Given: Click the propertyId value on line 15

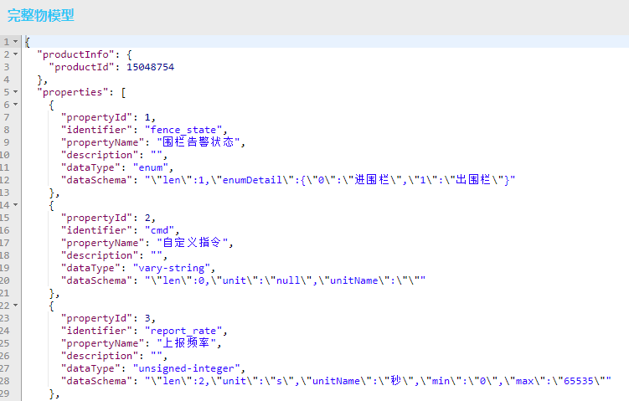Looking at the screenshot, I should (147, 218).
